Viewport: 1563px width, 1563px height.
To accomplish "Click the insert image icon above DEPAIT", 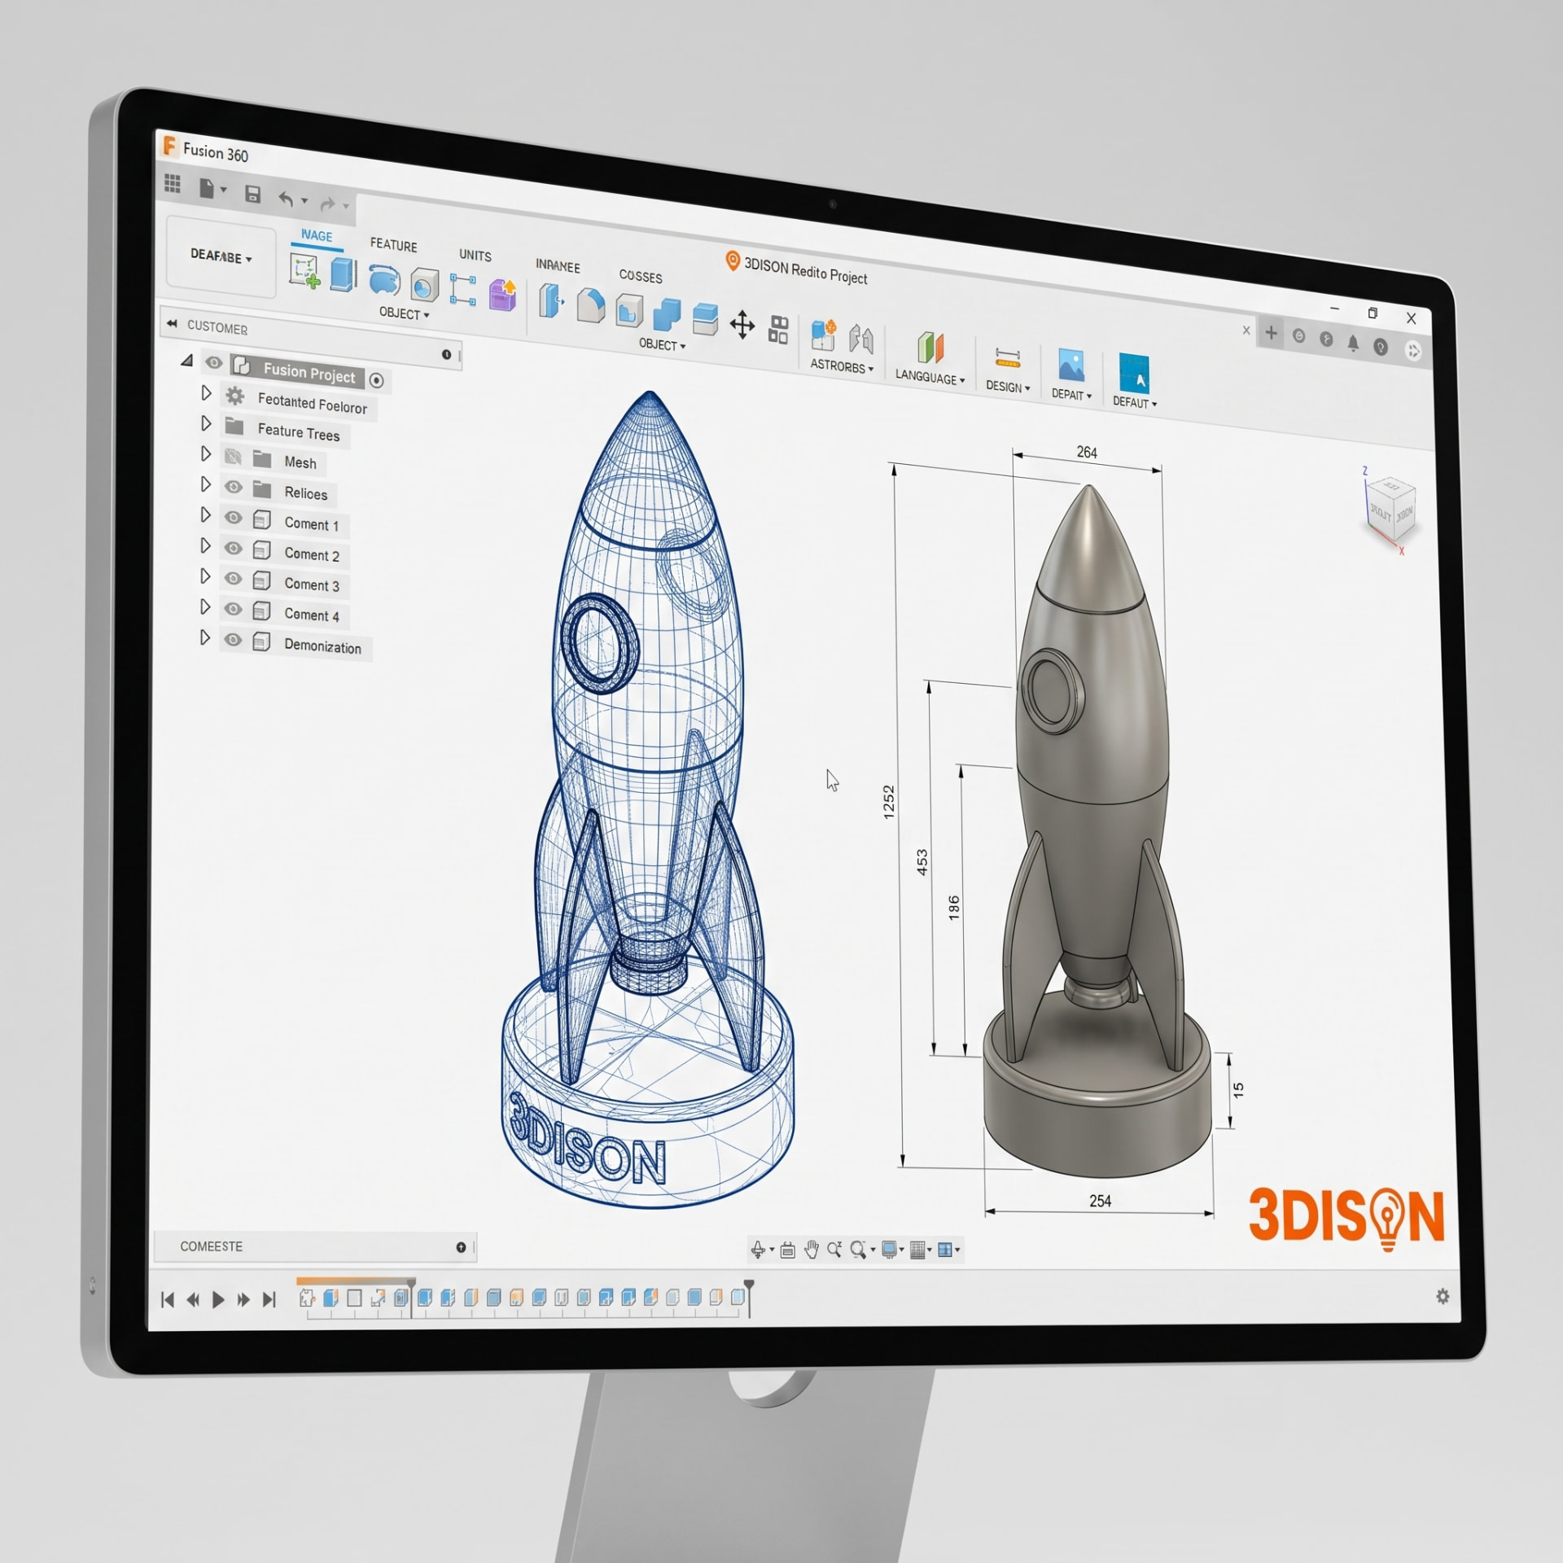I will (1071, 365).
